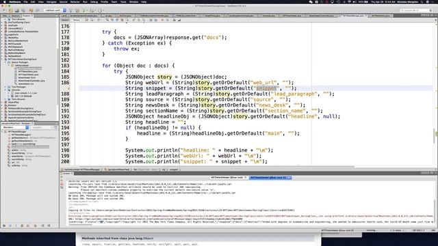Click the Uncomment icon in editor toolbar

[179, 20]
